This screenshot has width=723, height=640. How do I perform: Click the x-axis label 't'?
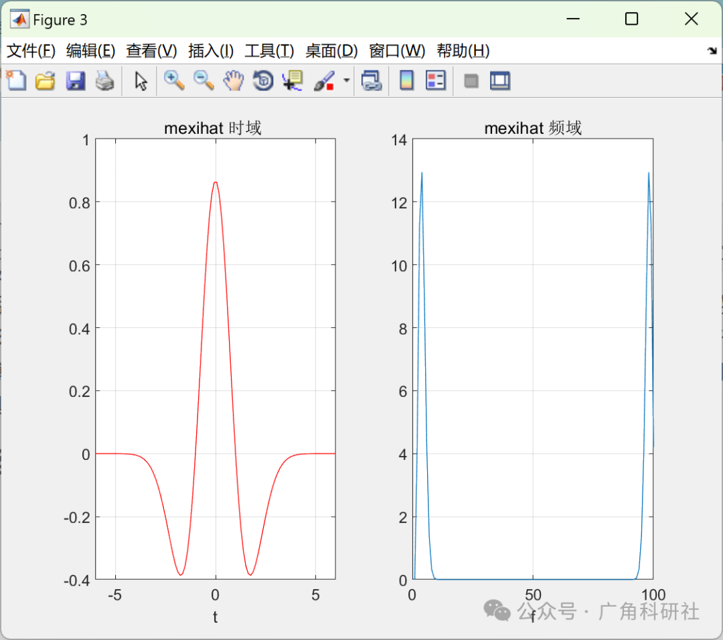[x=215, y=617]
